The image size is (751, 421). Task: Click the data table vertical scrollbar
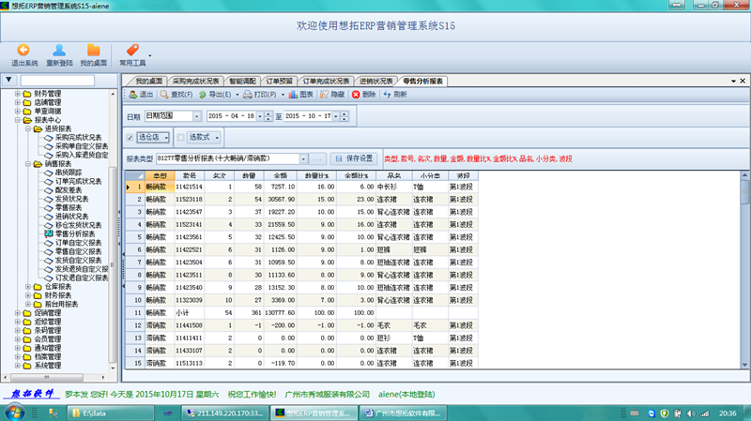point(743,272)
